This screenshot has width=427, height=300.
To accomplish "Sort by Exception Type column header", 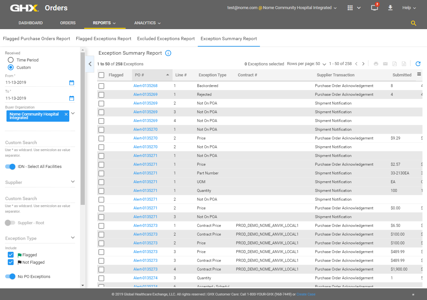I will (x=212, y=75).
